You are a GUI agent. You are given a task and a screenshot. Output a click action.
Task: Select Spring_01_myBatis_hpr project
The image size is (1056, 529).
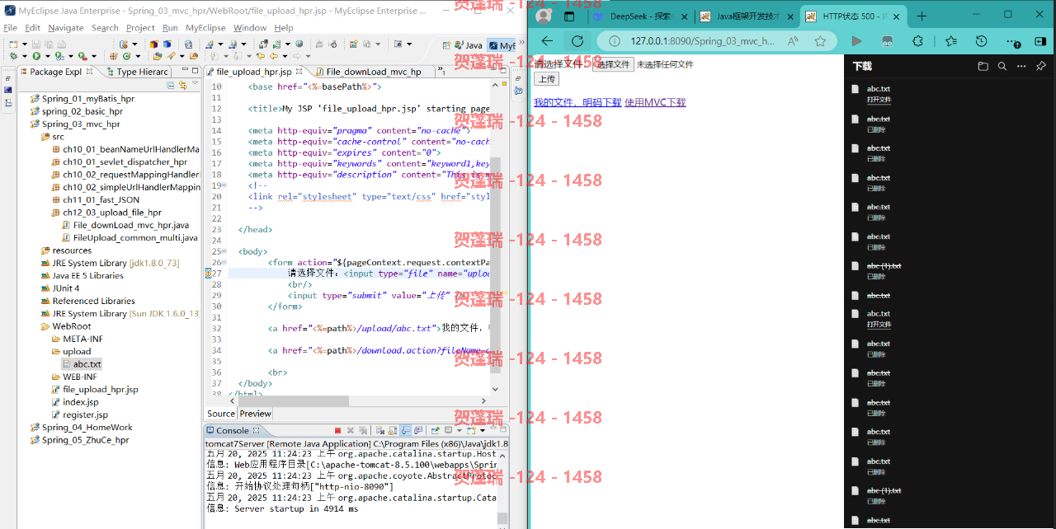[x=82, y=99]
